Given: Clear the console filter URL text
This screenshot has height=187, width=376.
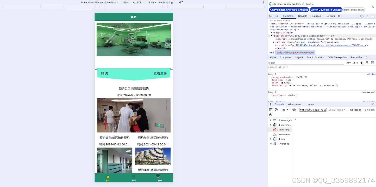Looking at the screenshot, I should point(325,110).
